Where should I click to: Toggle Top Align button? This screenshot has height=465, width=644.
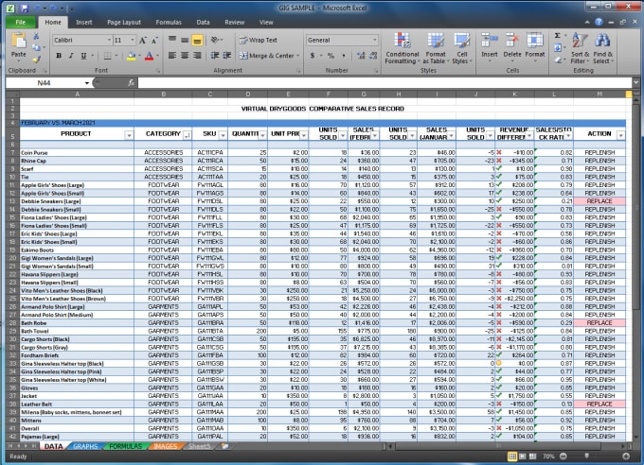(172, 40)
